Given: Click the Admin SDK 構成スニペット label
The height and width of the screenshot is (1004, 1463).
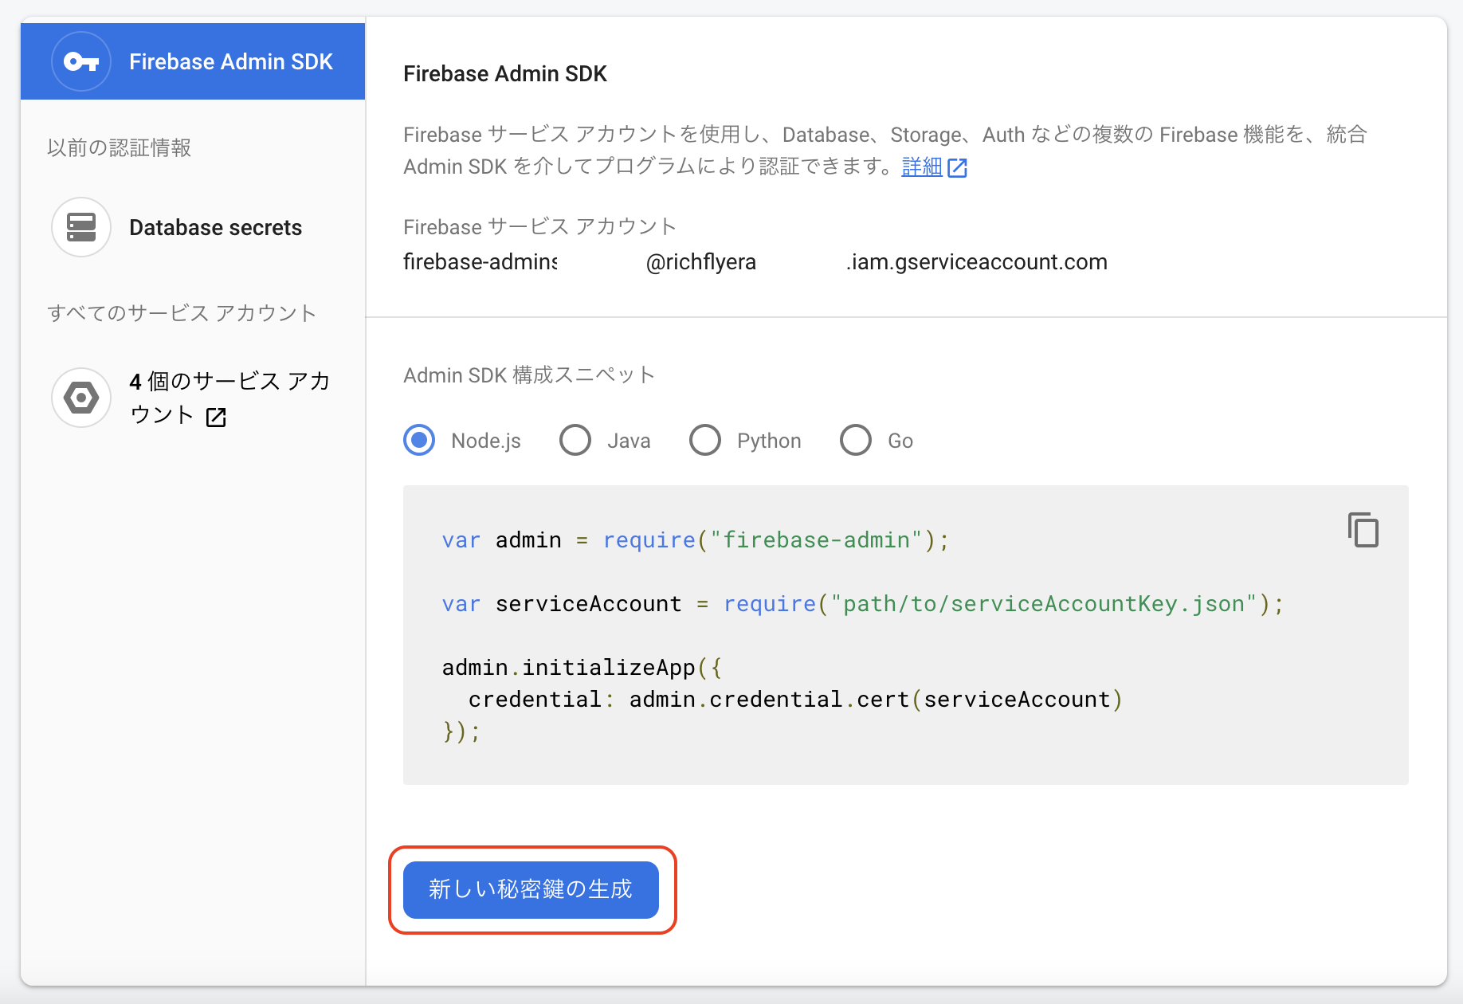Looking at the screenshot, I should click(529, 375).
